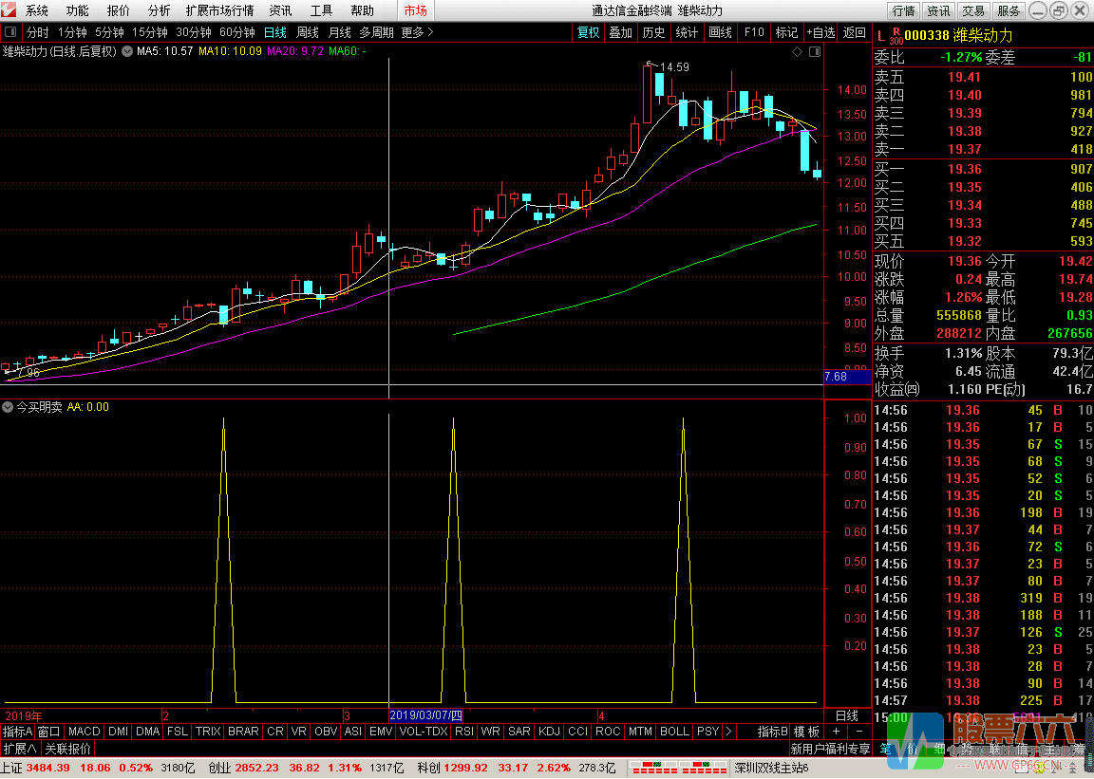Viewport: 1094px width, 779px height.
Task: Switch chart period to 5分钟
Action: (109, 32)
